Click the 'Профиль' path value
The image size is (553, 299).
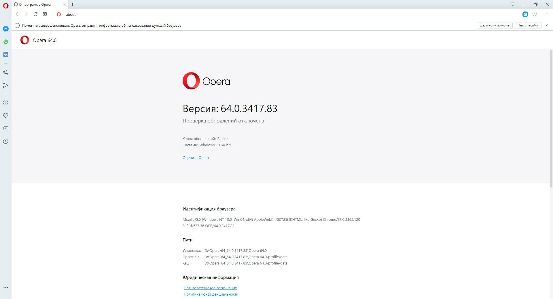[x=246, y=257]
